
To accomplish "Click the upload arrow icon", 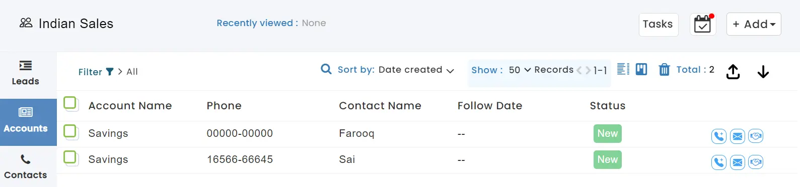I will pos(733,72).
